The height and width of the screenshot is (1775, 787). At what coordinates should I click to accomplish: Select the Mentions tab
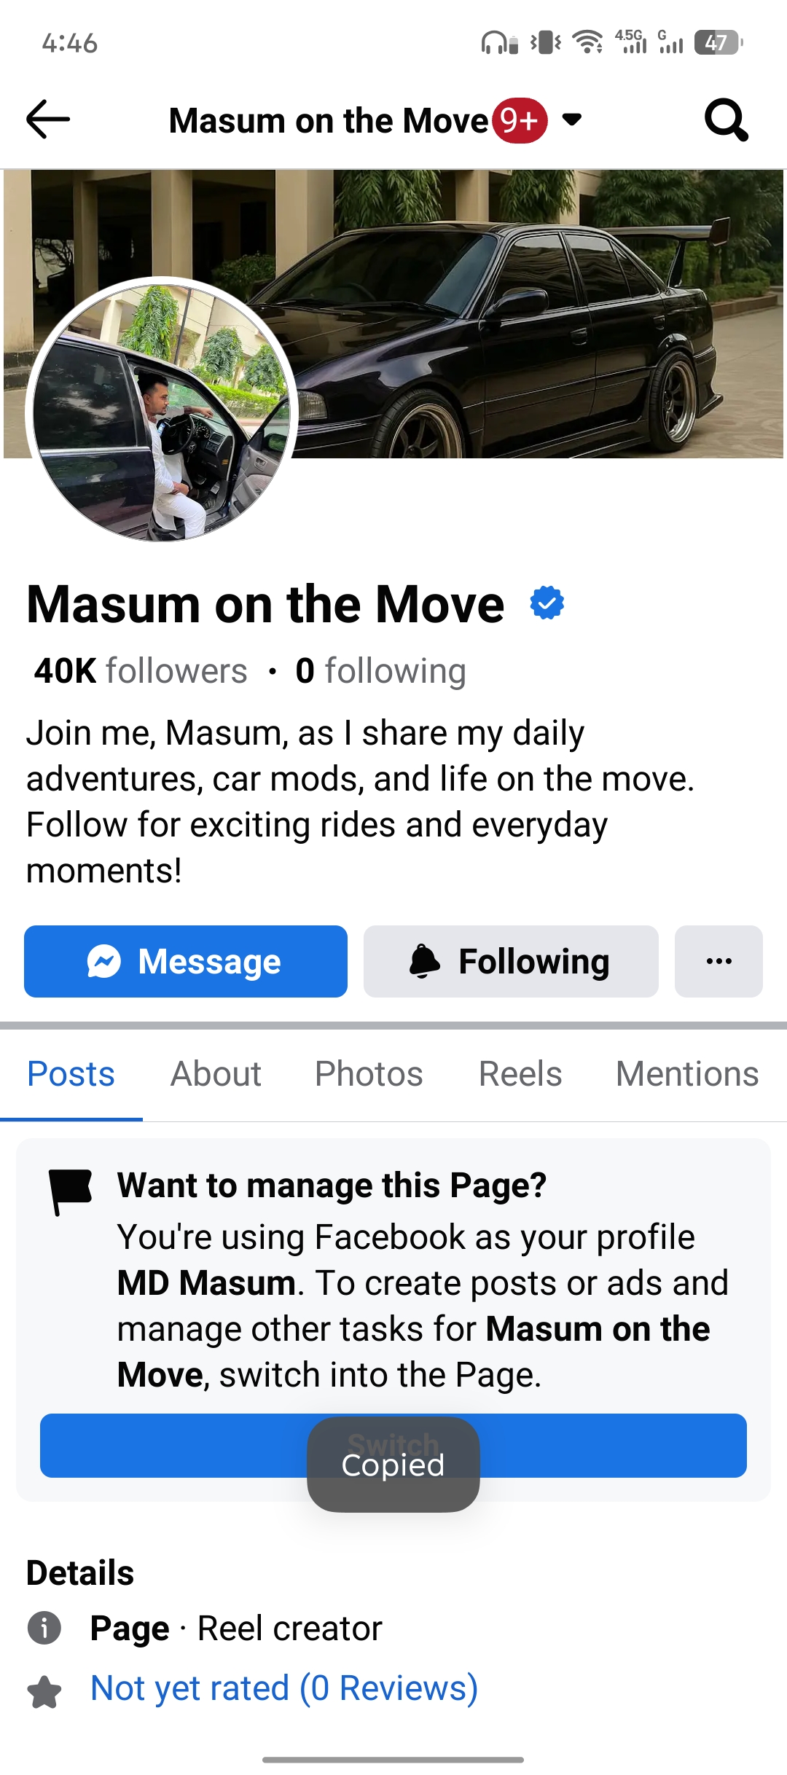point(687,1073)
